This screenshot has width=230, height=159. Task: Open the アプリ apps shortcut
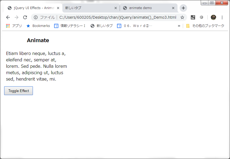coord(14,26)
